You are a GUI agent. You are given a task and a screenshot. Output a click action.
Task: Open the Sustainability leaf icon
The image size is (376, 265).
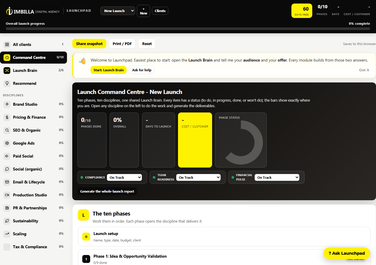point(7,221)
